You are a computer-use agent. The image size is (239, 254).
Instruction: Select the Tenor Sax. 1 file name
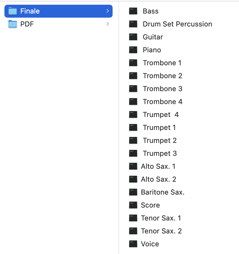coord(161,218)
